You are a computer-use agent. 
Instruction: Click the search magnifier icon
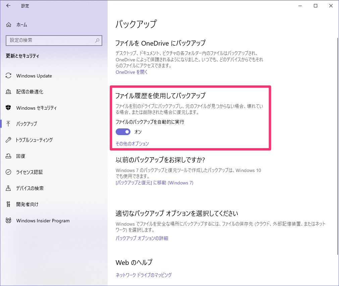click(x=97, y=41)
